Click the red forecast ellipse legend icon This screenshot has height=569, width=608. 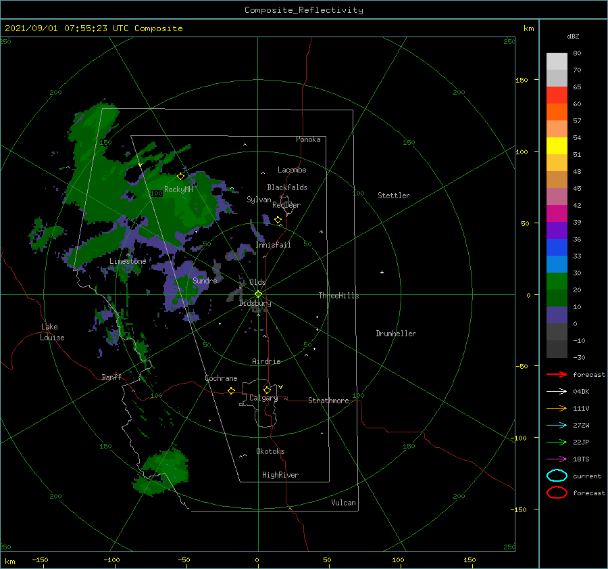point(557,493)
